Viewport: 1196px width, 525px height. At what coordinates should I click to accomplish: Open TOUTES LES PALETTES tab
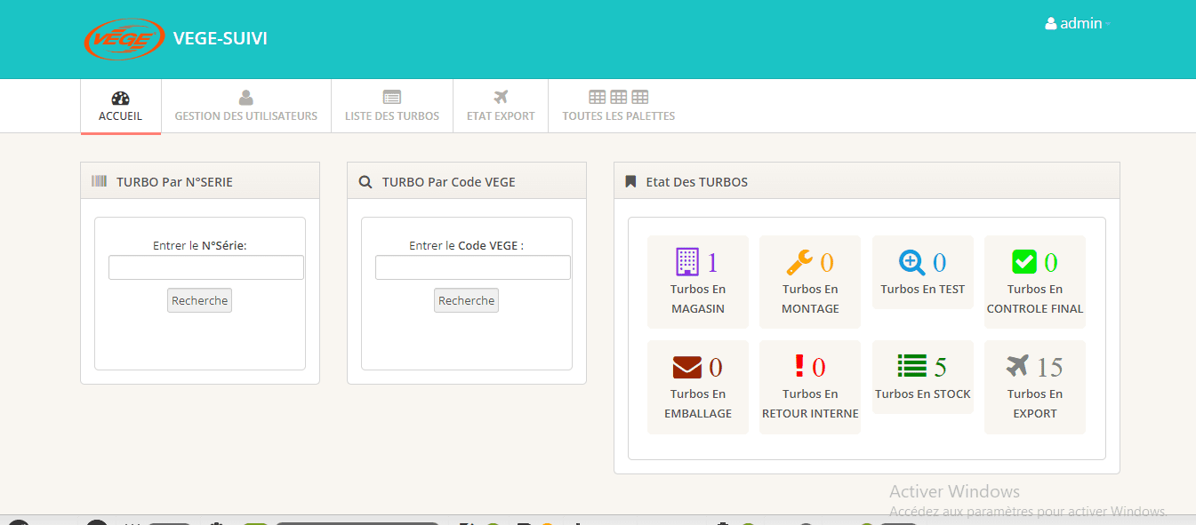pyautogui.click(x=619, y=107)
